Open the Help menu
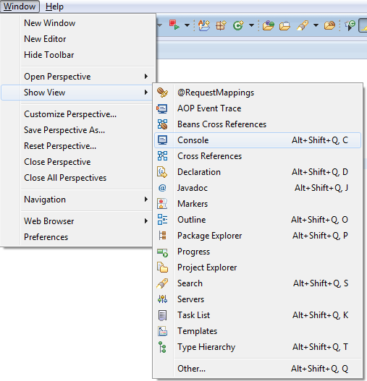367x381 pixels. click(54, 7)
